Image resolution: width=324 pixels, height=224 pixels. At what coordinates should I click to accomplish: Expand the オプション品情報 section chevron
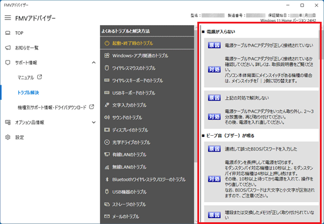click(94, 122)
